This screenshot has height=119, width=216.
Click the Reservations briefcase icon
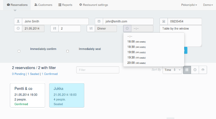point(8,5)
